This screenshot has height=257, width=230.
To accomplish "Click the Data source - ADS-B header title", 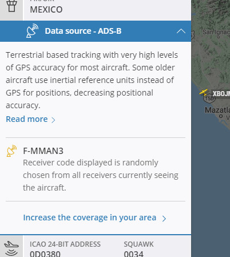I will [x=83, y=31].
